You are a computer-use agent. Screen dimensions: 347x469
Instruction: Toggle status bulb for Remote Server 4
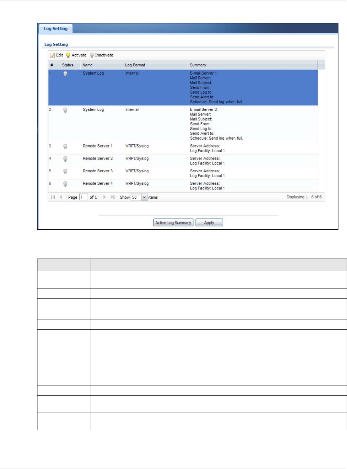(65, 184)
